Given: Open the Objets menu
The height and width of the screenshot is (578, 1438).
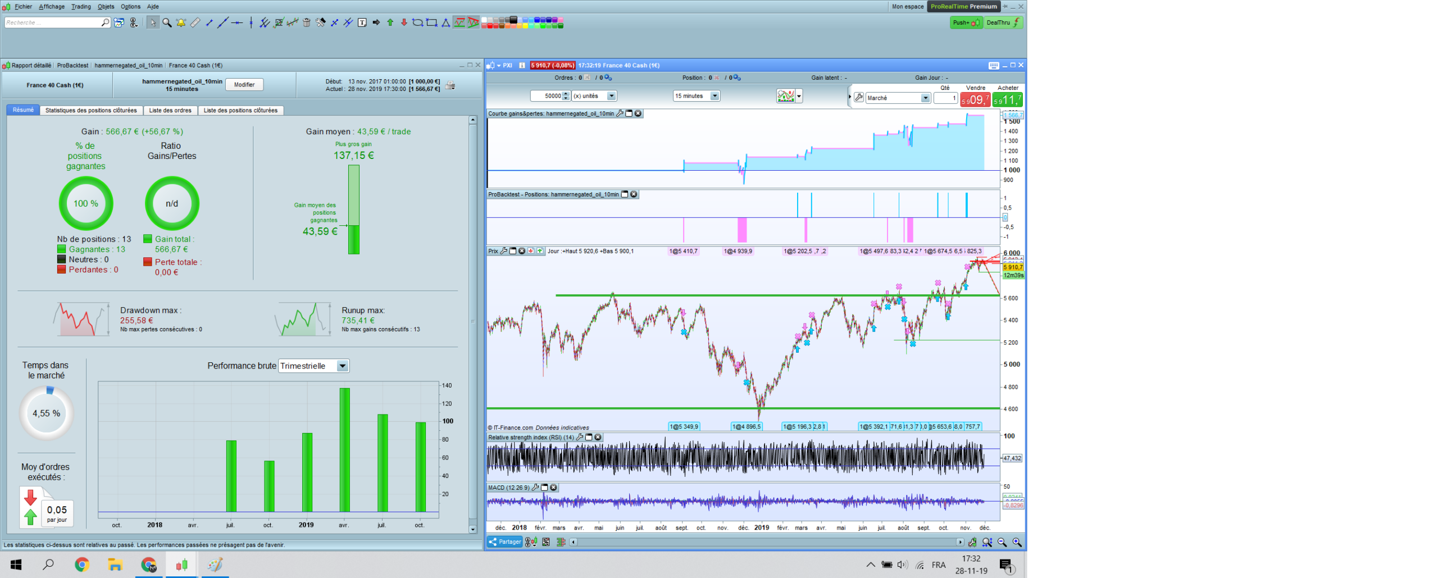Looking at the screenshot, I should pyautogui.click(x=106, y=7).
